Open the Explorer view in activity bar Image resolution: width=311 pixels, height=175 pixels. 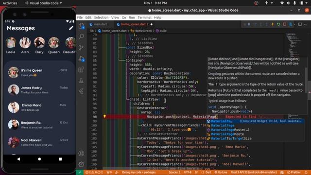[81, 26]
